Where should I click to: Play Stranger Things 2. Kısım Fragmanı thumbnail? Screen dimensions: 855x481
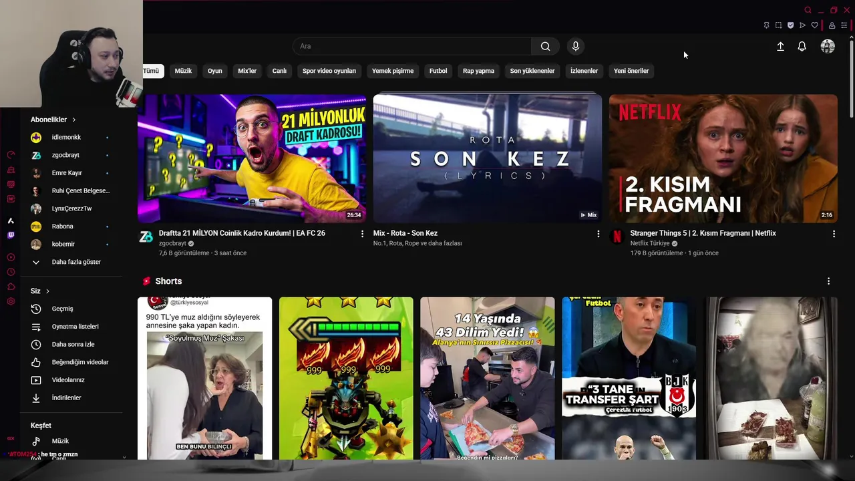723,158
